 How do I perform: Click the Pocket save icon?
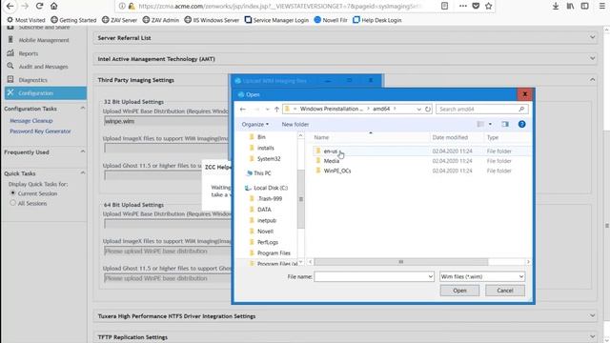476,6
